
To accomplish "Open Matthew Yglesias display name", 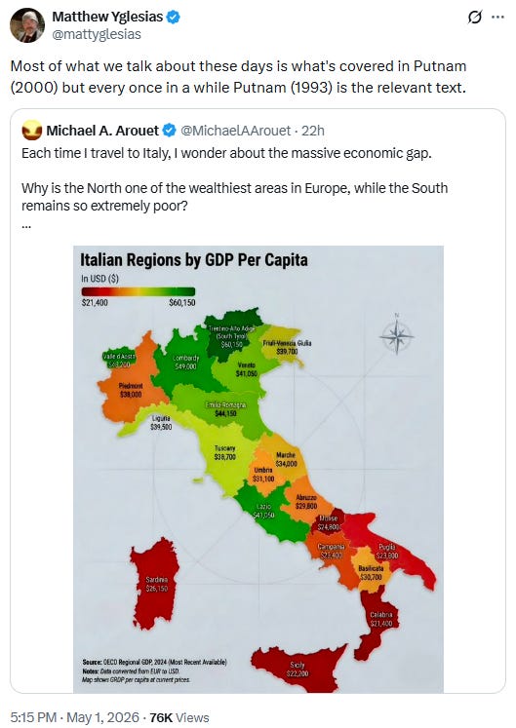I will point(107,17).
